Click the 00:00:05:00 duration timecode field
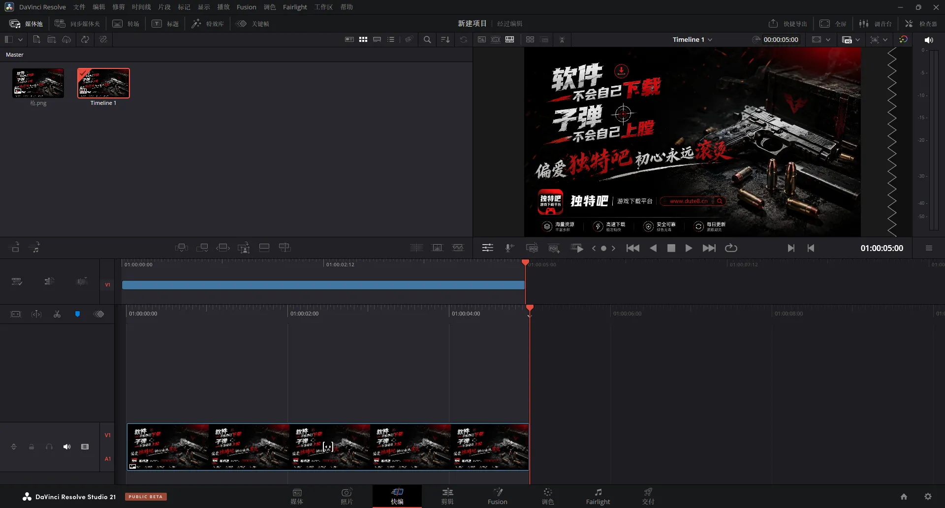 781,39
